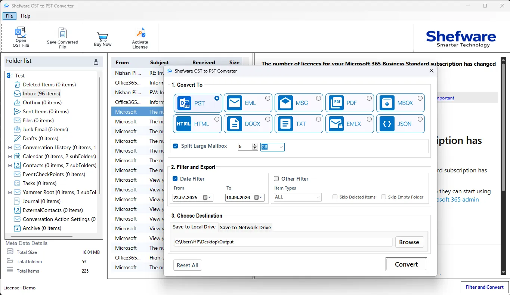The height and width of the screenshot is (295, 510).
Task: Enable the Other Filter checkbox
Action: [276, 179]
